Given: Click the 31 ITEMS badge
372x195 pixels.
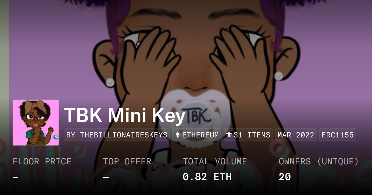Looking at the screenshot, I should [x=248, y=135].
